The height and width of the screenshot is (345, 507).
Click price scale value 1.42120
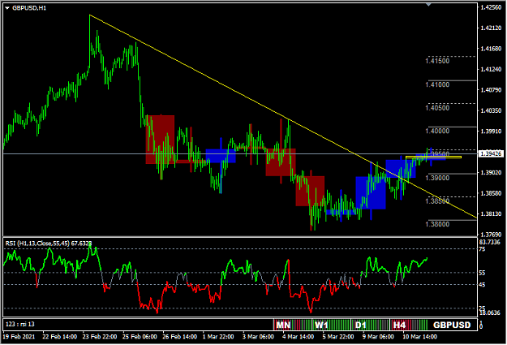click(491, 28)
